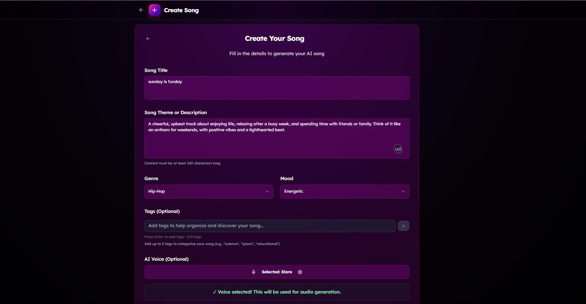This screenshot has height=304, width=586.
Task: Click the "Song Title" field label
Action: (x=156, y=71)
